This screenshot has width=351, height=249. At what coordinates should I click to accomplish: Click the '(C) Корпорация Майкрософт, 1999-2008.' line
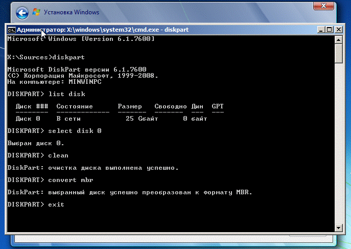pos(83,76)
